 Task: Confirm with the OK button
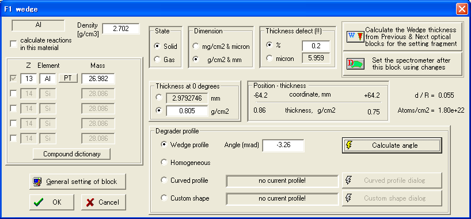pyautogui.click(x=52, y=202)
